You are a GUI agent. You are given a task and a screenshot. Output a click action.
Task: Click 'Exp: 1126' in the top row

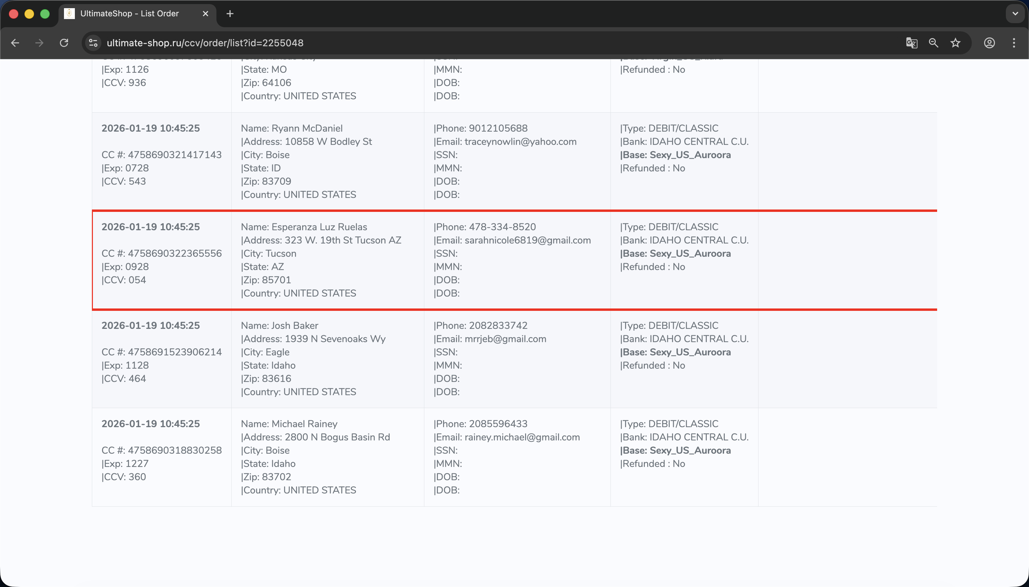(x=125, y=69)
